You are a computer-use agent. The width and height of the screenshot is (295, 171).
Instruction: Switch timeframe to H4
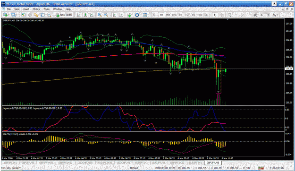coord(187,15)
